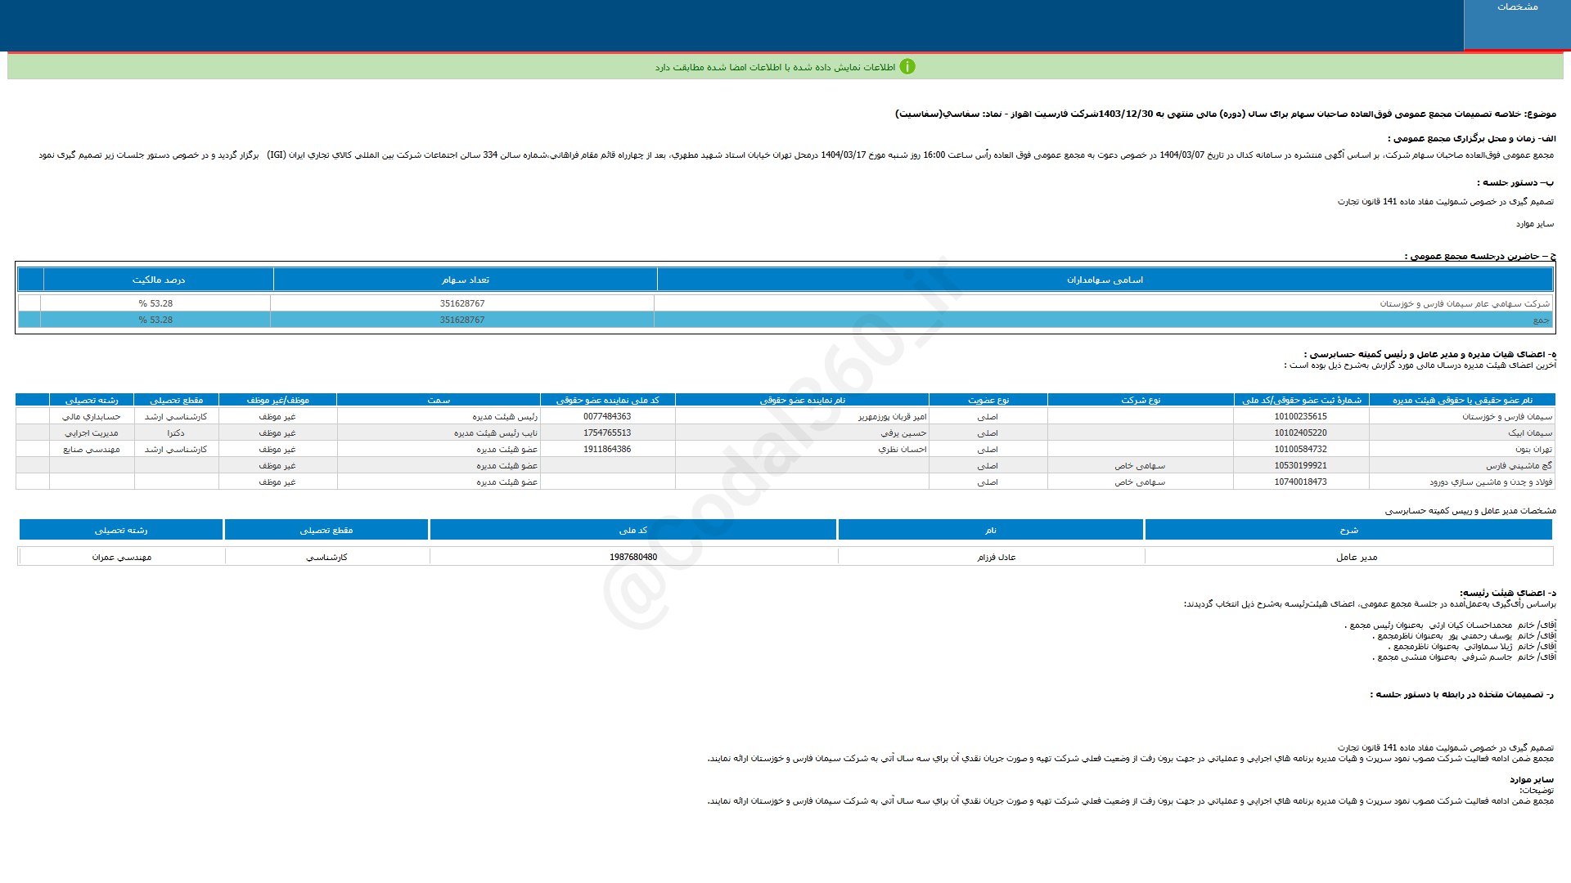Select the 'مدير عامل' cell

click(1357, 557)
